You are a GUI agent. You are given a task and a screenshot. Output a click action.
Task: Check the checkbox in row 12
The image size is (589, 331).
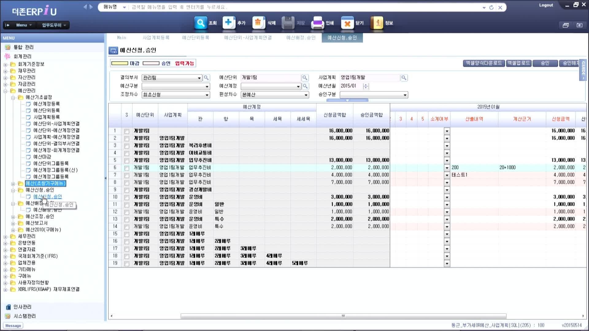click(x=127, y=212)
